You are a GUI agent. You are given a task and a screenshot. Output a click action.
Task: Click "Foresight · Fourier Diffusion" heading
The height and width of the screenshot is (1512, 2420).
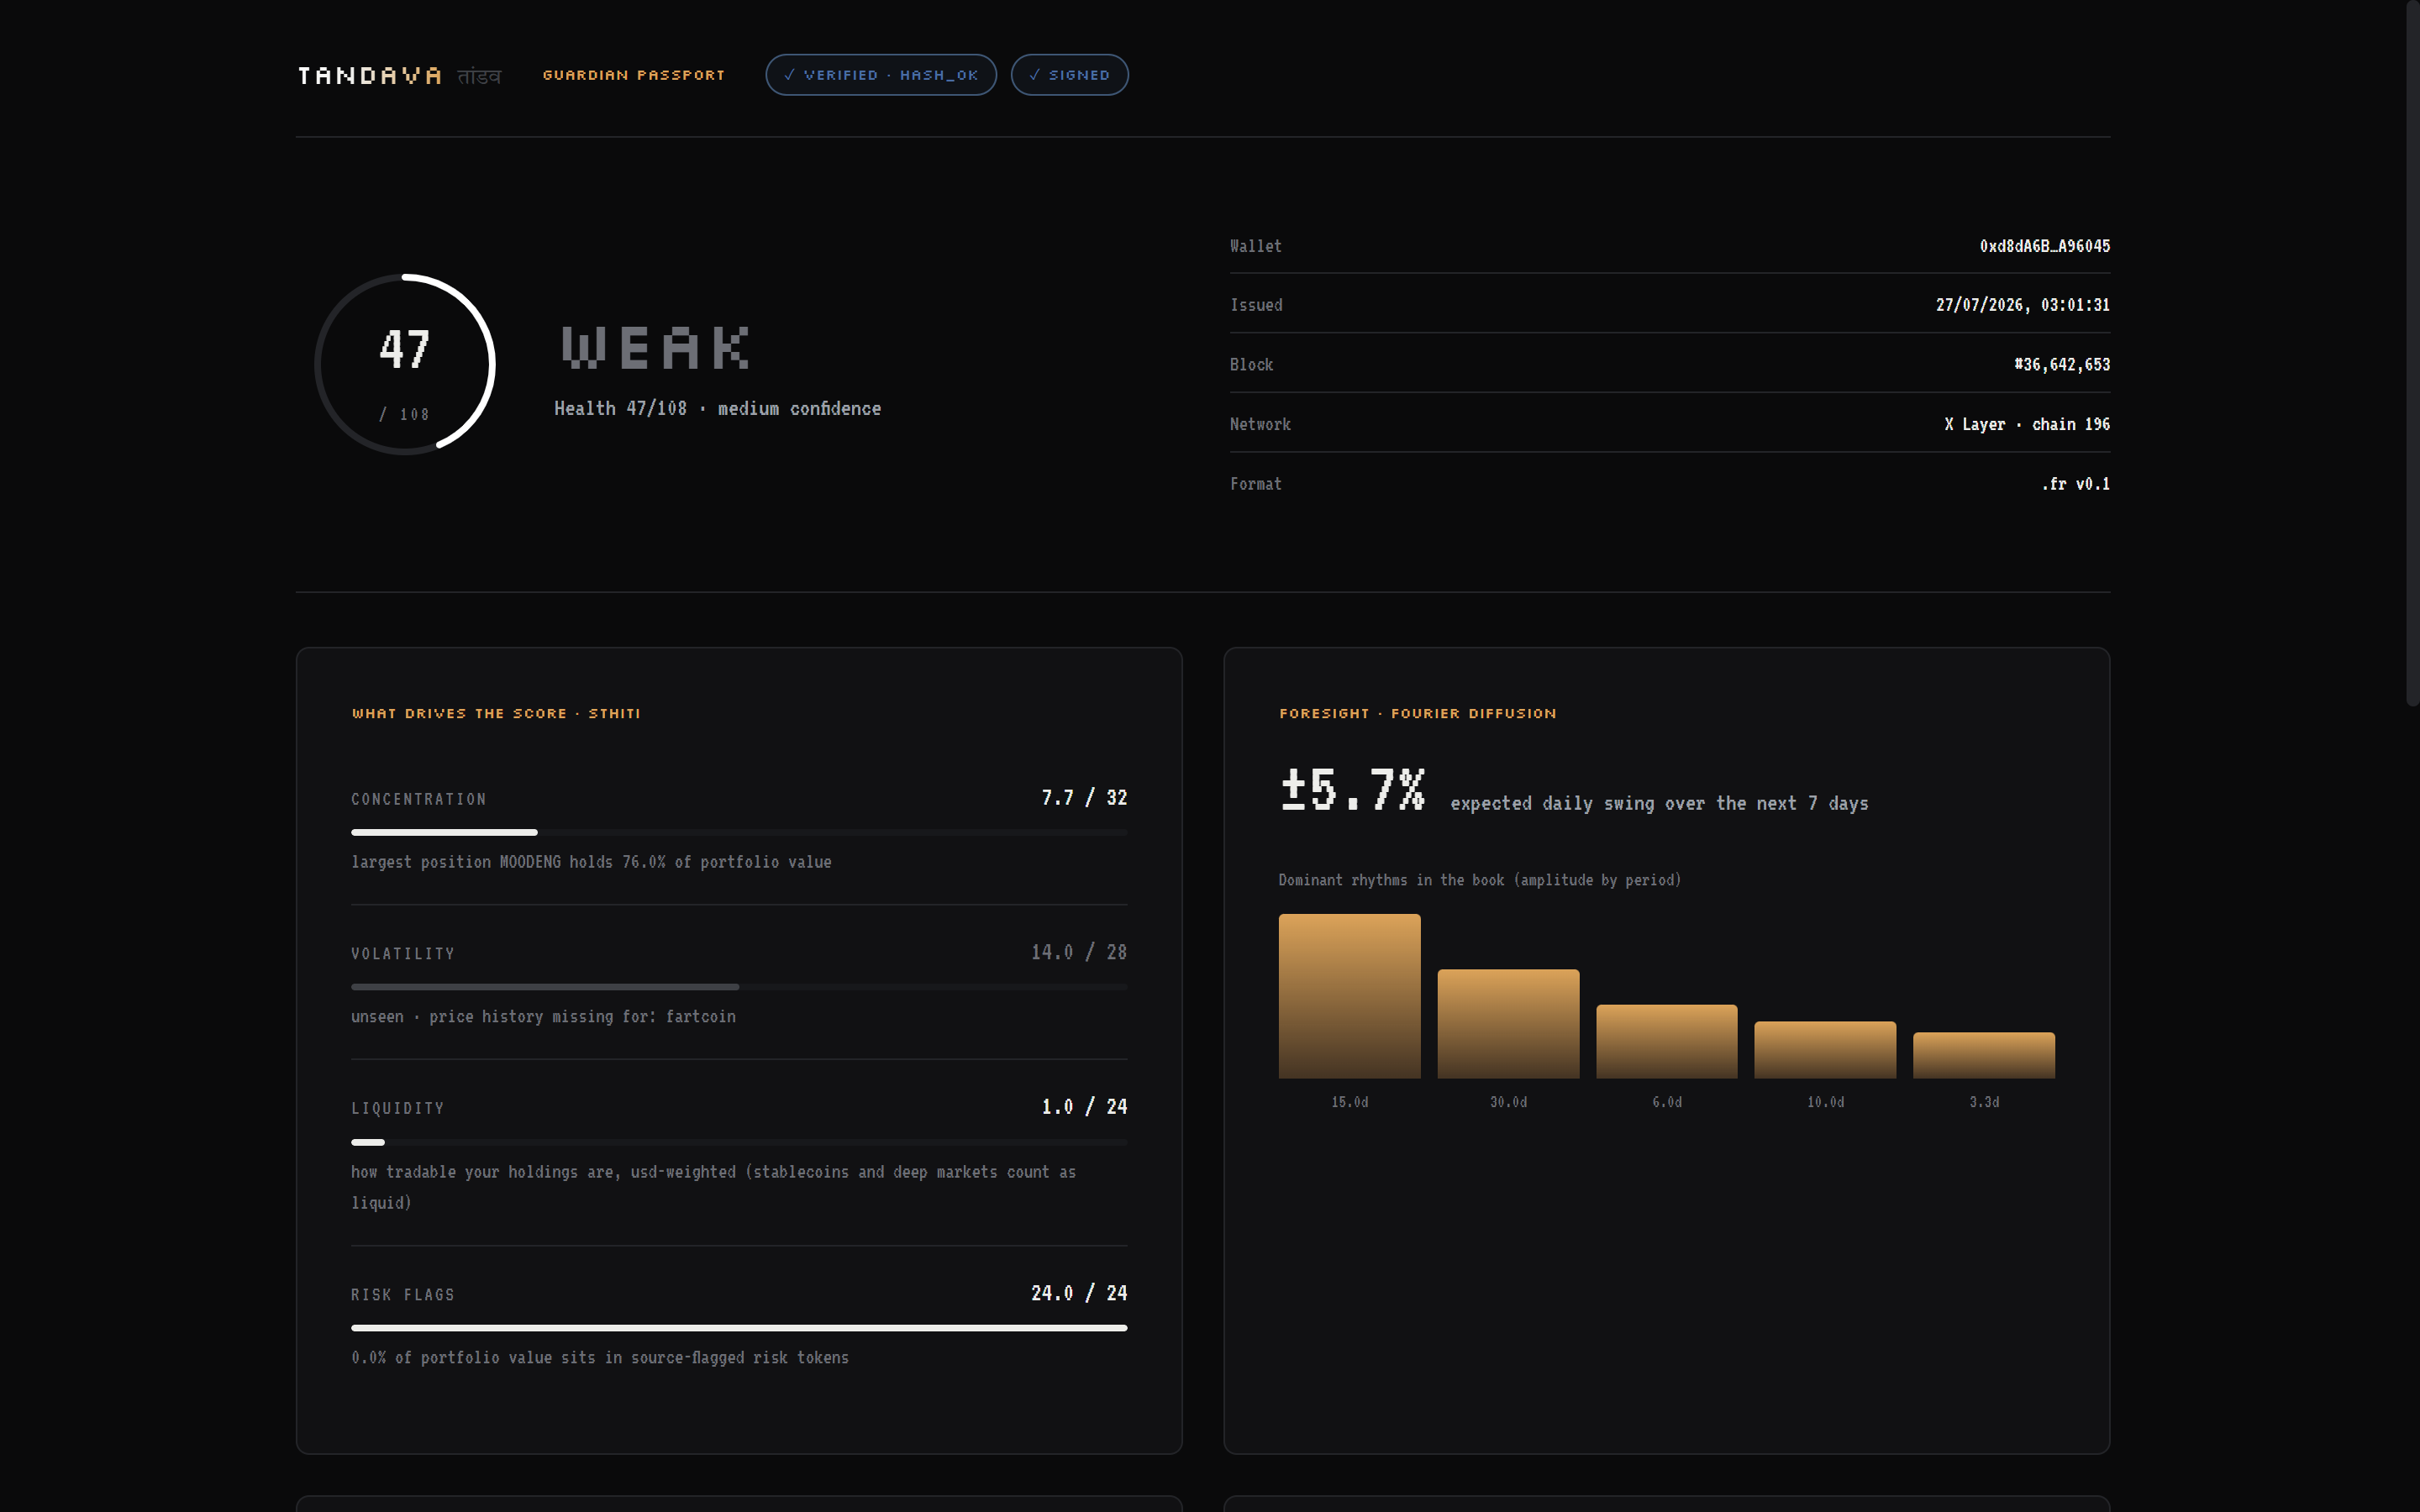click(1417, 713)
